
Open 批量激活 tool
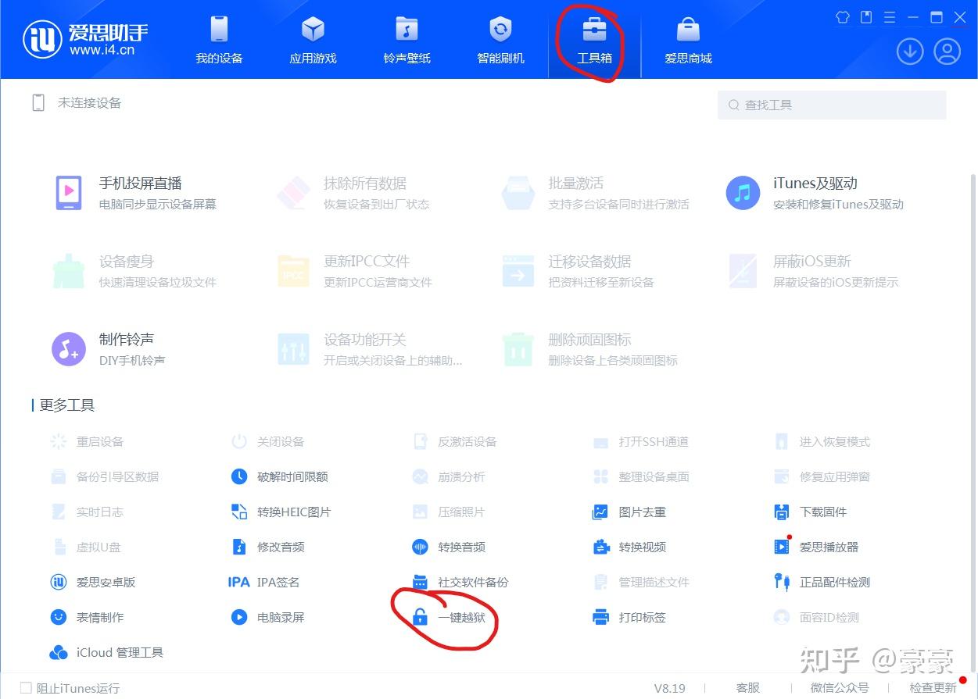click(596, 193)
